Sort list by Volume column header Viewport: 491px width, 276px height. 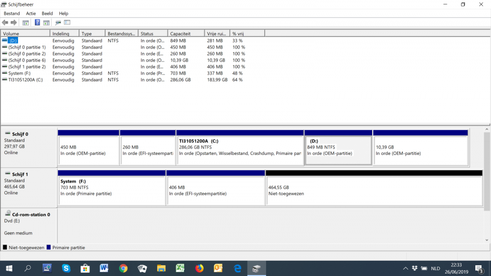25,33
